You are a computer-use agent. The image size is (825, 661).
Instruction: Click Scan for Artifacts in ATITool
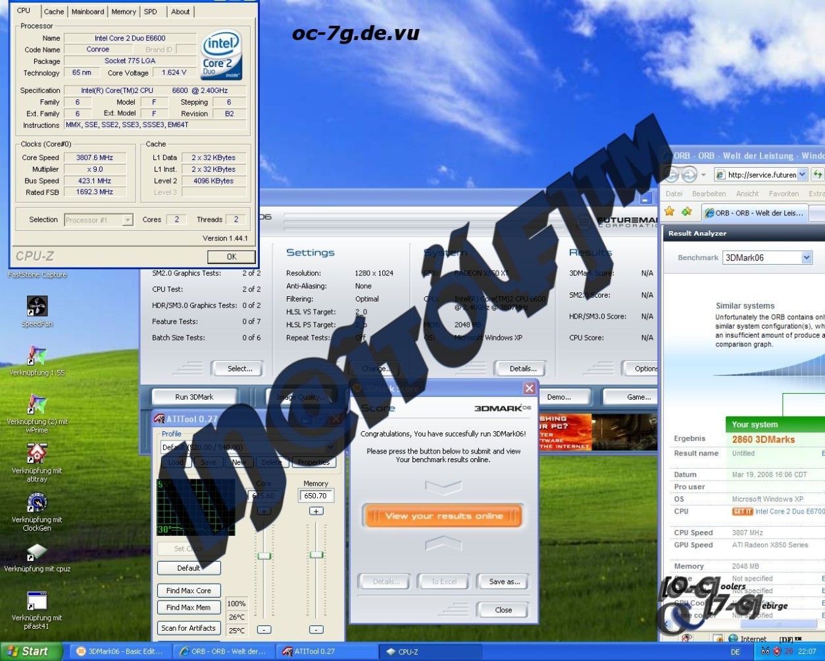189,628
